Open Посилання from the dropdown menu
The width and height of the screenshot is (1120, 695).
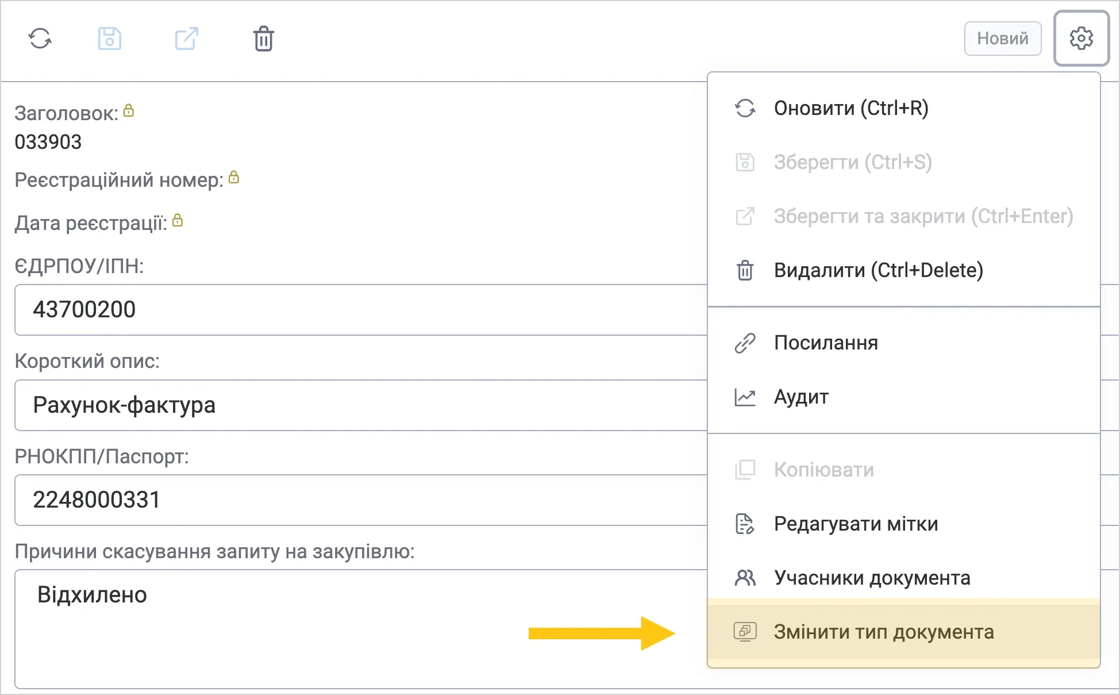(904, 343)
